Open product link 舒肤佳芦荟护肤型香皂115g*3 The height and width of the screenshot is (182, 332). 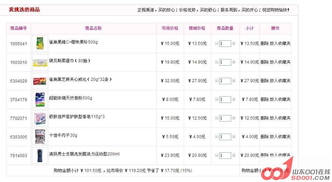pos(77,117)
